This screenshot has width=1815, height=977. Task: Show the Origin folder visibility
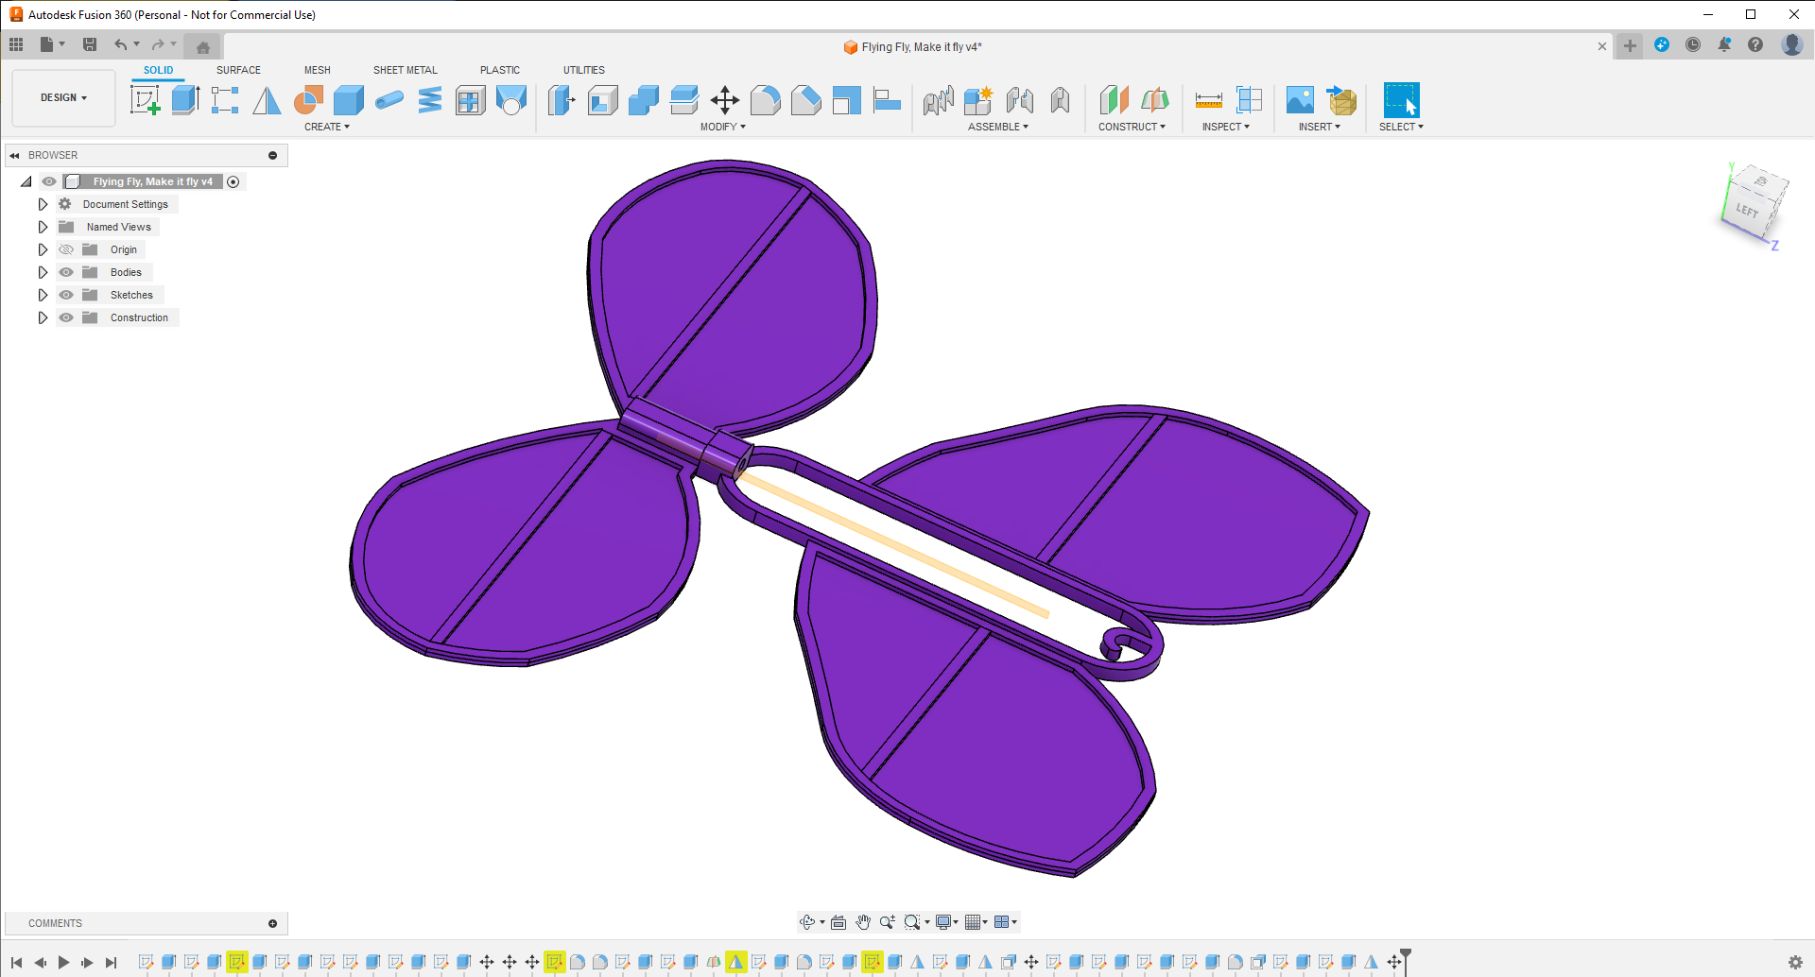[66, 249]
